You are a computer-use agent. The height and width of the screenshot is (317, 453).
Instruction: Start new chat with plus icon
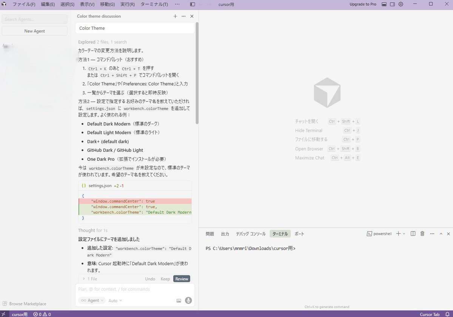175,16
